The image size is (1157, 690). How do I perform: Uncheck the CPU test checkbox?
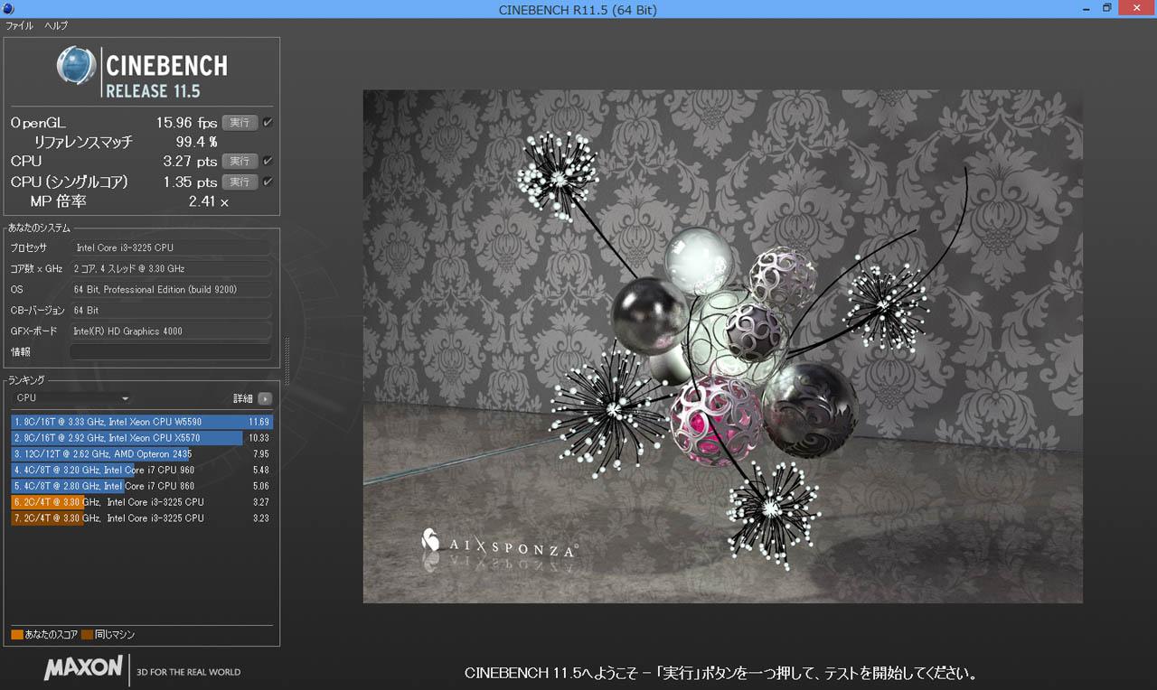click(x=268, y=161)
